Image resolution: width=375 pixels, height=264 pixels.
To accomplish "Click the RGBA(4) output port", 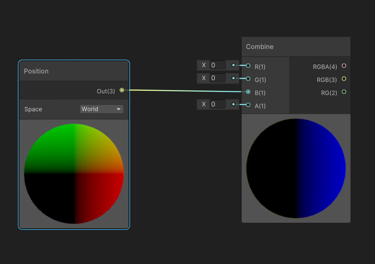I will [344, 66].
